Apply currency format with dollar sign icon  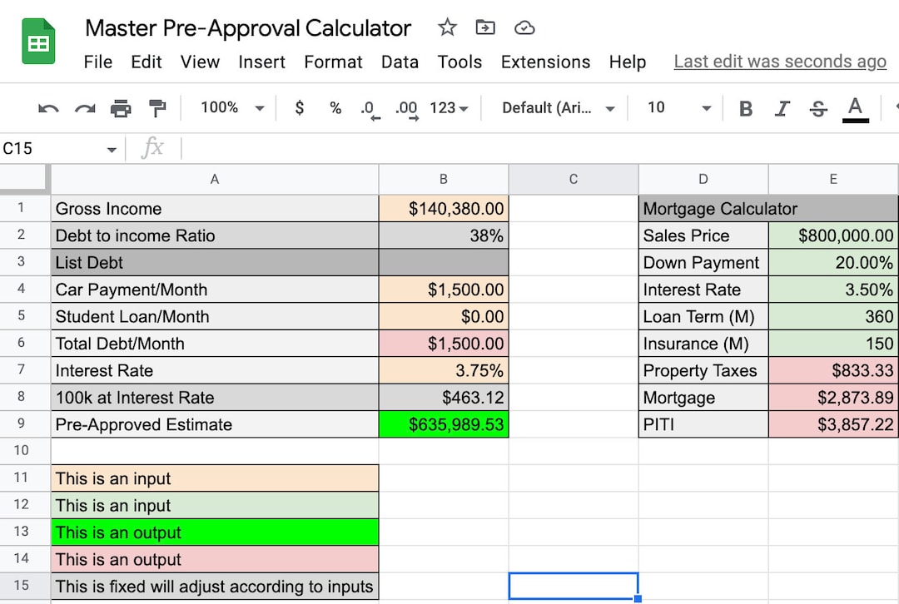pos(299,107)
